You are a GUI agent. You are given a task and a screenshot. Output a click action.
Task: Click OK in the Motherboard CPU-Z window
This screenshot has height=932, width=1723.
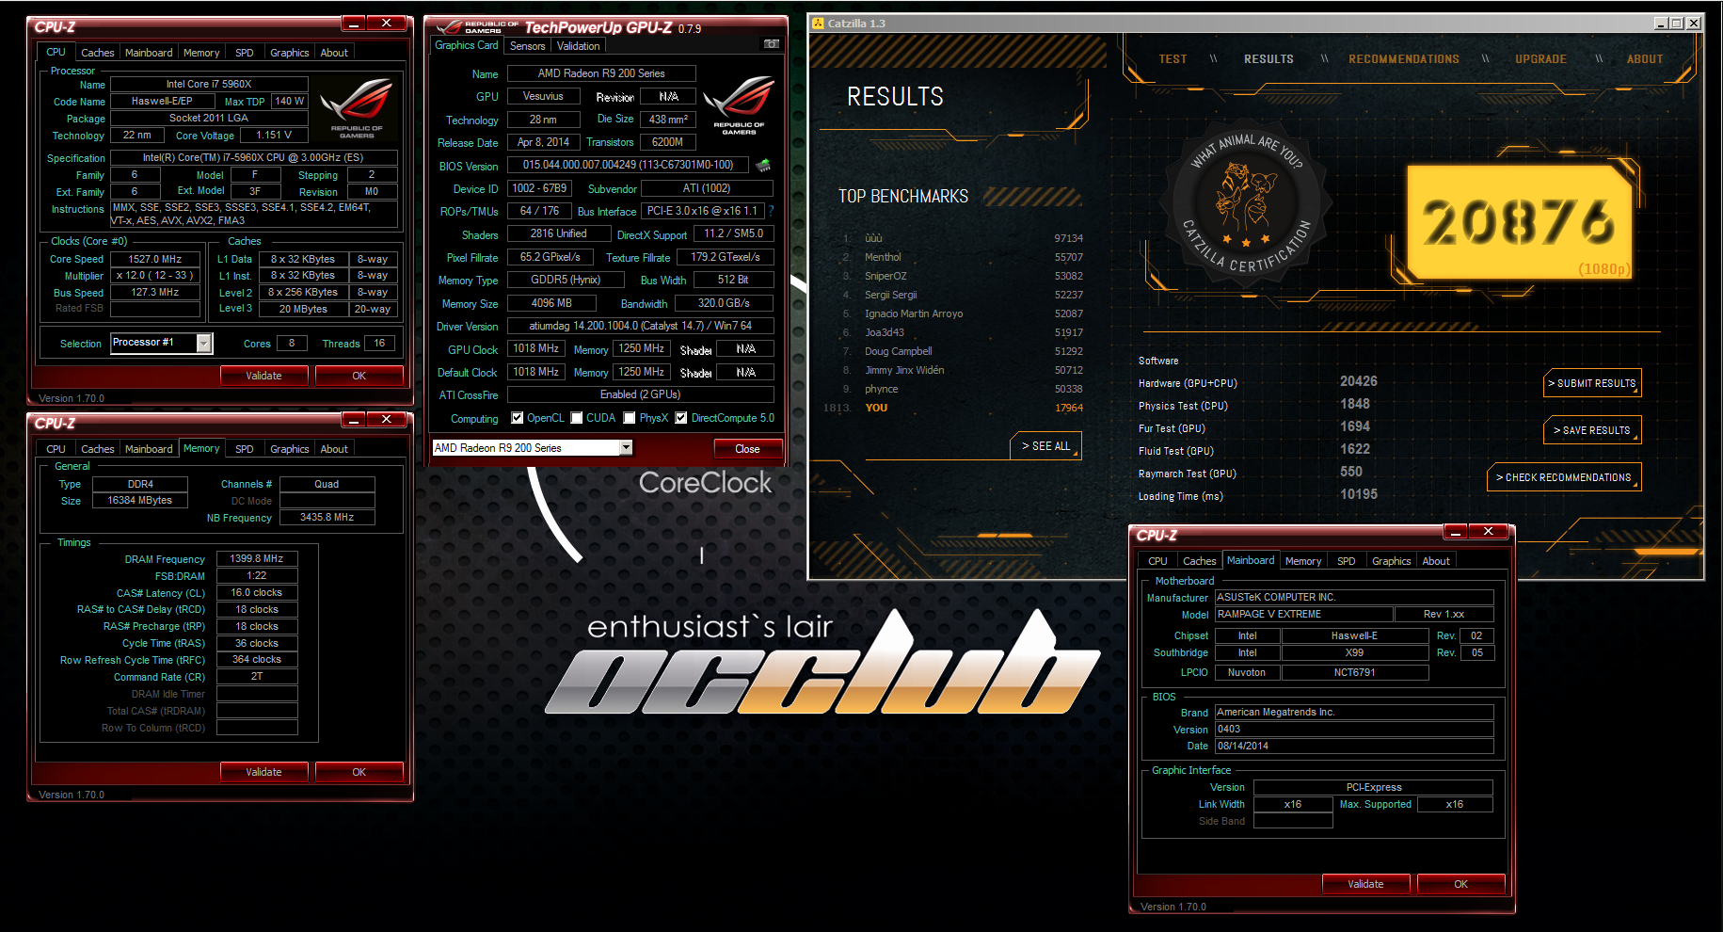point(1460,884)
